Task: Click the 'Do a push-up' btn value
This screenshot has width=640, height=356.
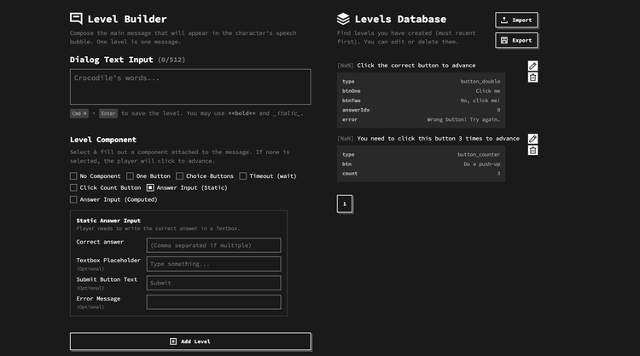Action: tap(481, 164)
